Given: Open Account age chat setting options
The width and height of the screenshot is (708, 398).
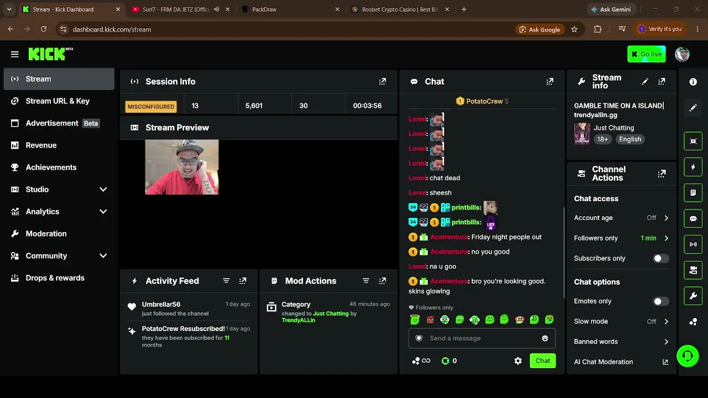Looking at the screenshot, I should [621, 218].
